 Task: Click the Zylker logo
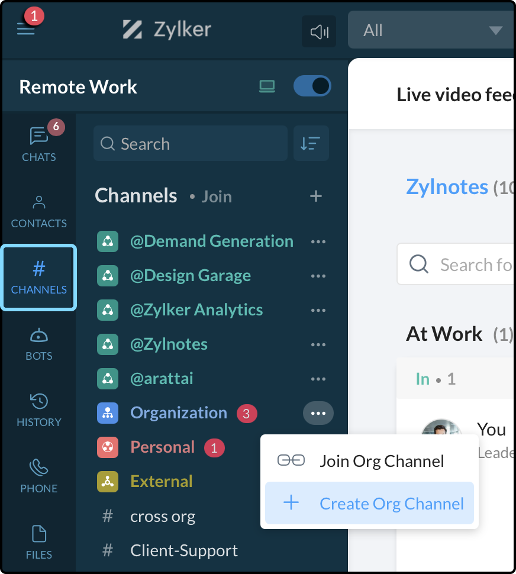(167, 29)
